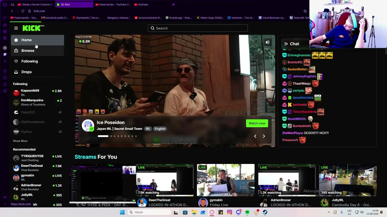Open the ChatGPT icon in browser sidebar
This screenshot has height=217, width=387.
pyautogui.click(x=5, y=48)
